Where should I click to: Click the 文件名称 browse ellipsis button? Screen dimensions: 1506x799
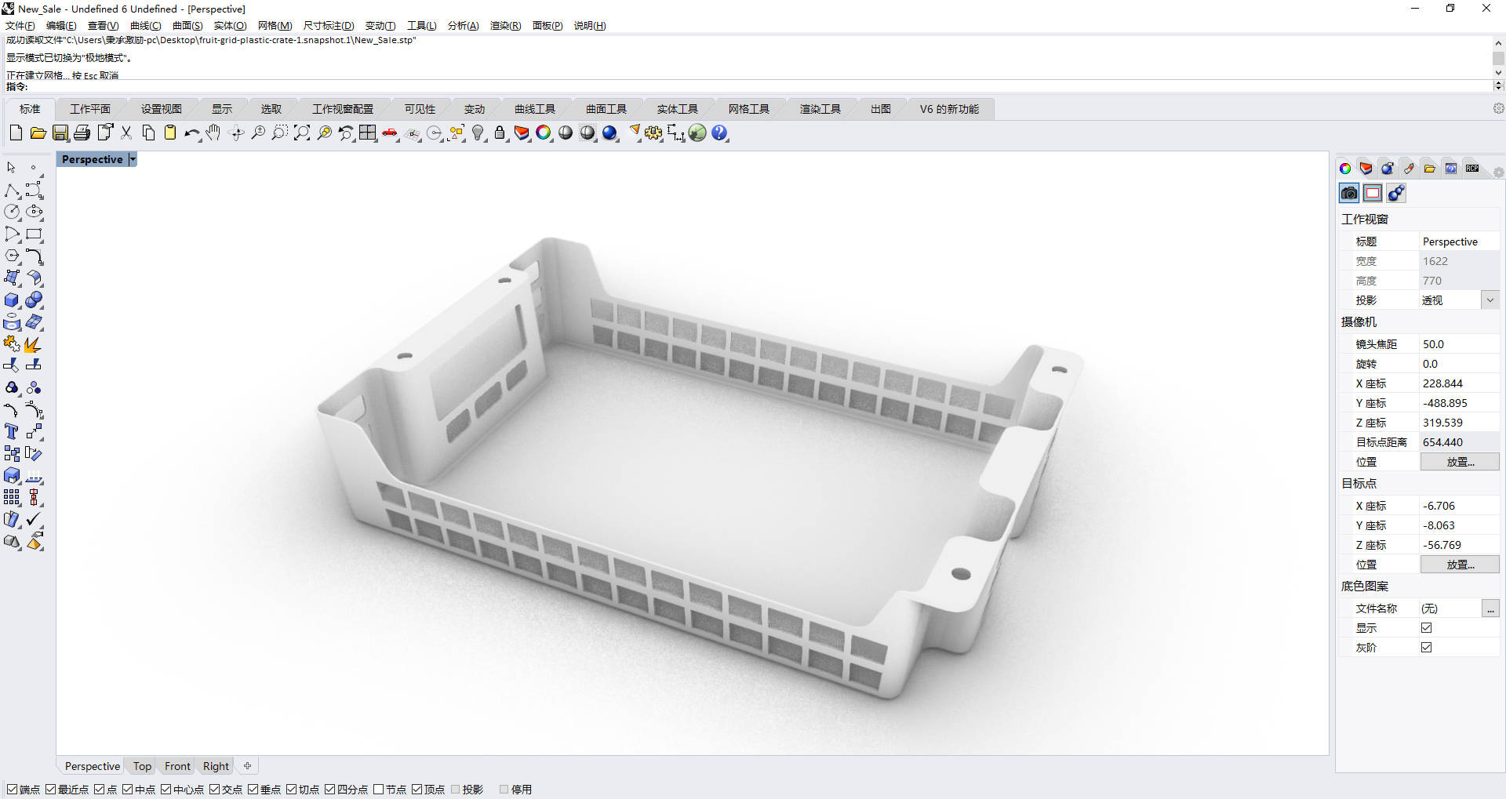point(1490,608)
